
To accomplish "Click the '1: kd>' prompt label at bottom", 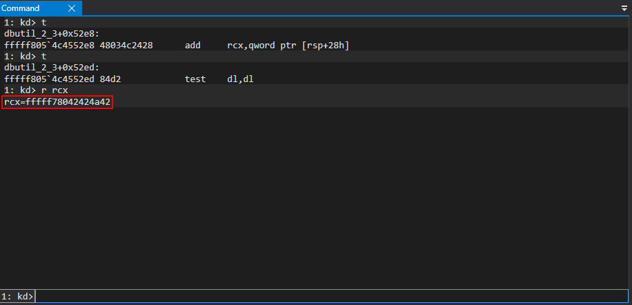I will (x=17, y=296).
